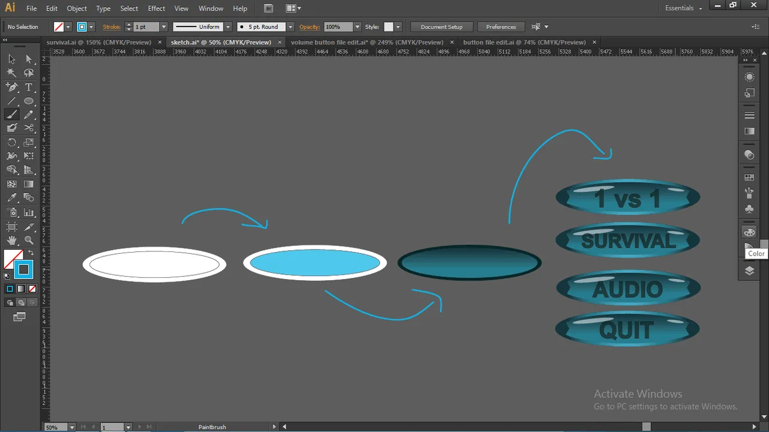769x432 pixels.
Task: Select the Selection tool (black arrow)
Action: (x=11, y=59)
